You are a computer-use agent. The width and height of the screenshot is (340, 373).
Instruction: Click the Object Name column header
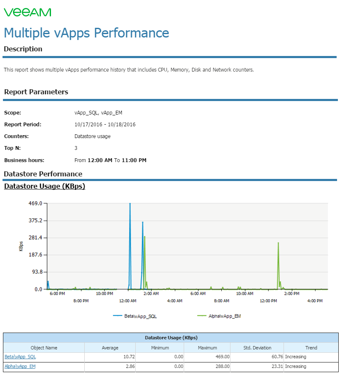44,348
